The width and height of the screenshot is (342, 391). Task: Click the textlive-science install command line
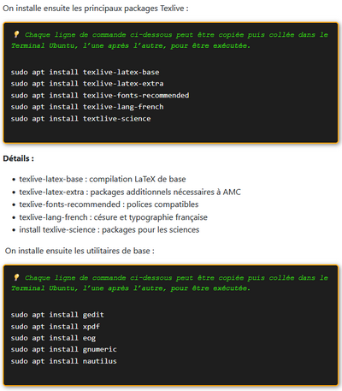pos(80,119)
